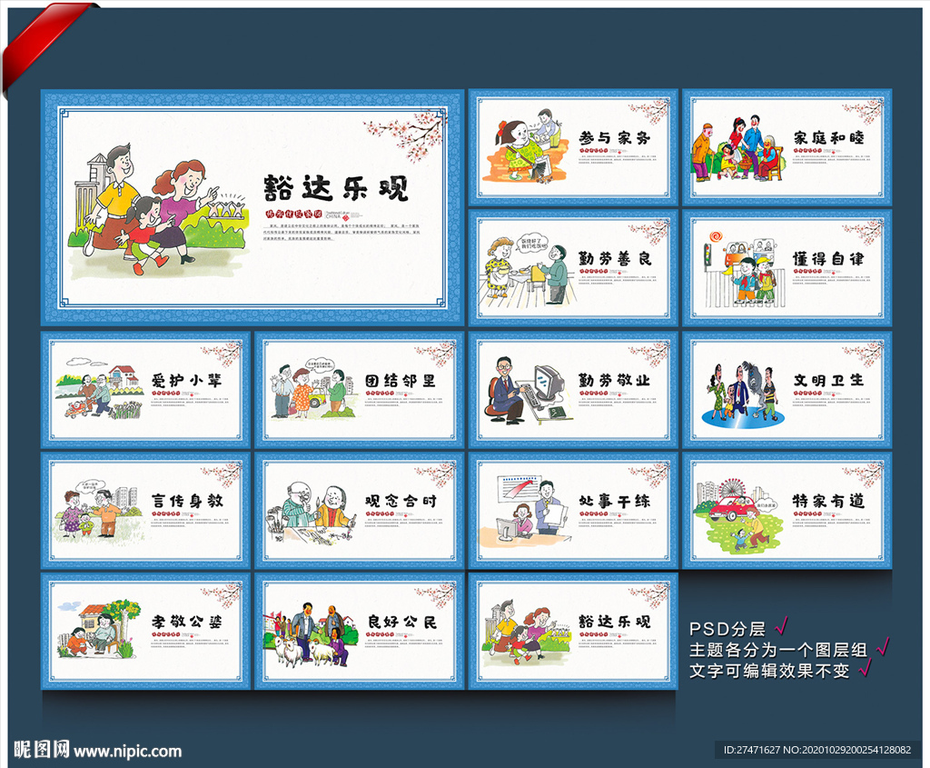This screenshot has width=930, height=768.
Task: Click the plum blossom branch in large poster
Action: [406, 135]
